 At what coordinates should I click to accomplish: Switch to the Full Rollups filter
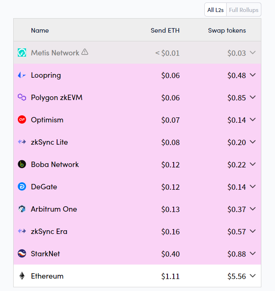click(x=244, y=10)
